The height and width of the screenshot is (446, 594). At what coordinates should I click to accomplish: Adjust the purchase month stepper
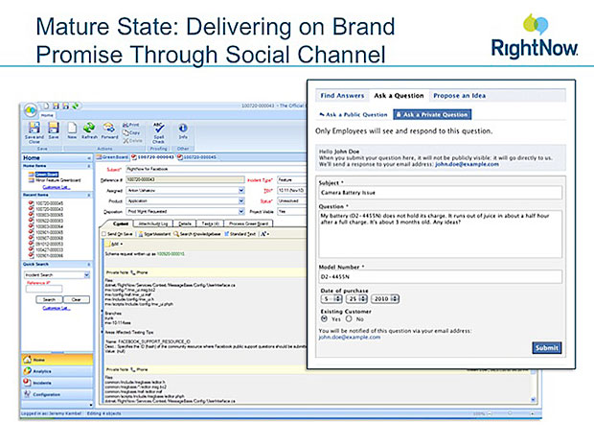[x=337, y=299]
